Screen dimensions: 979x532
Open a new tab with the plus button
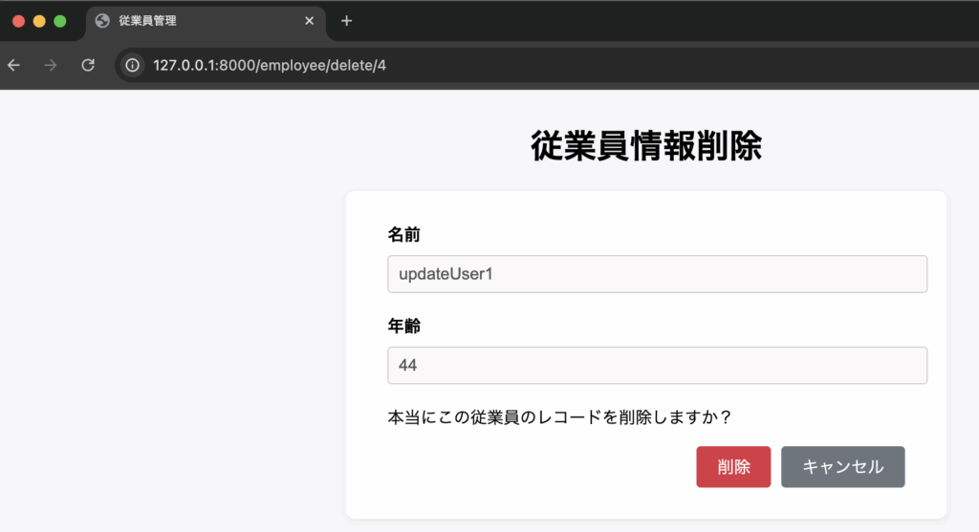(346, 20)
